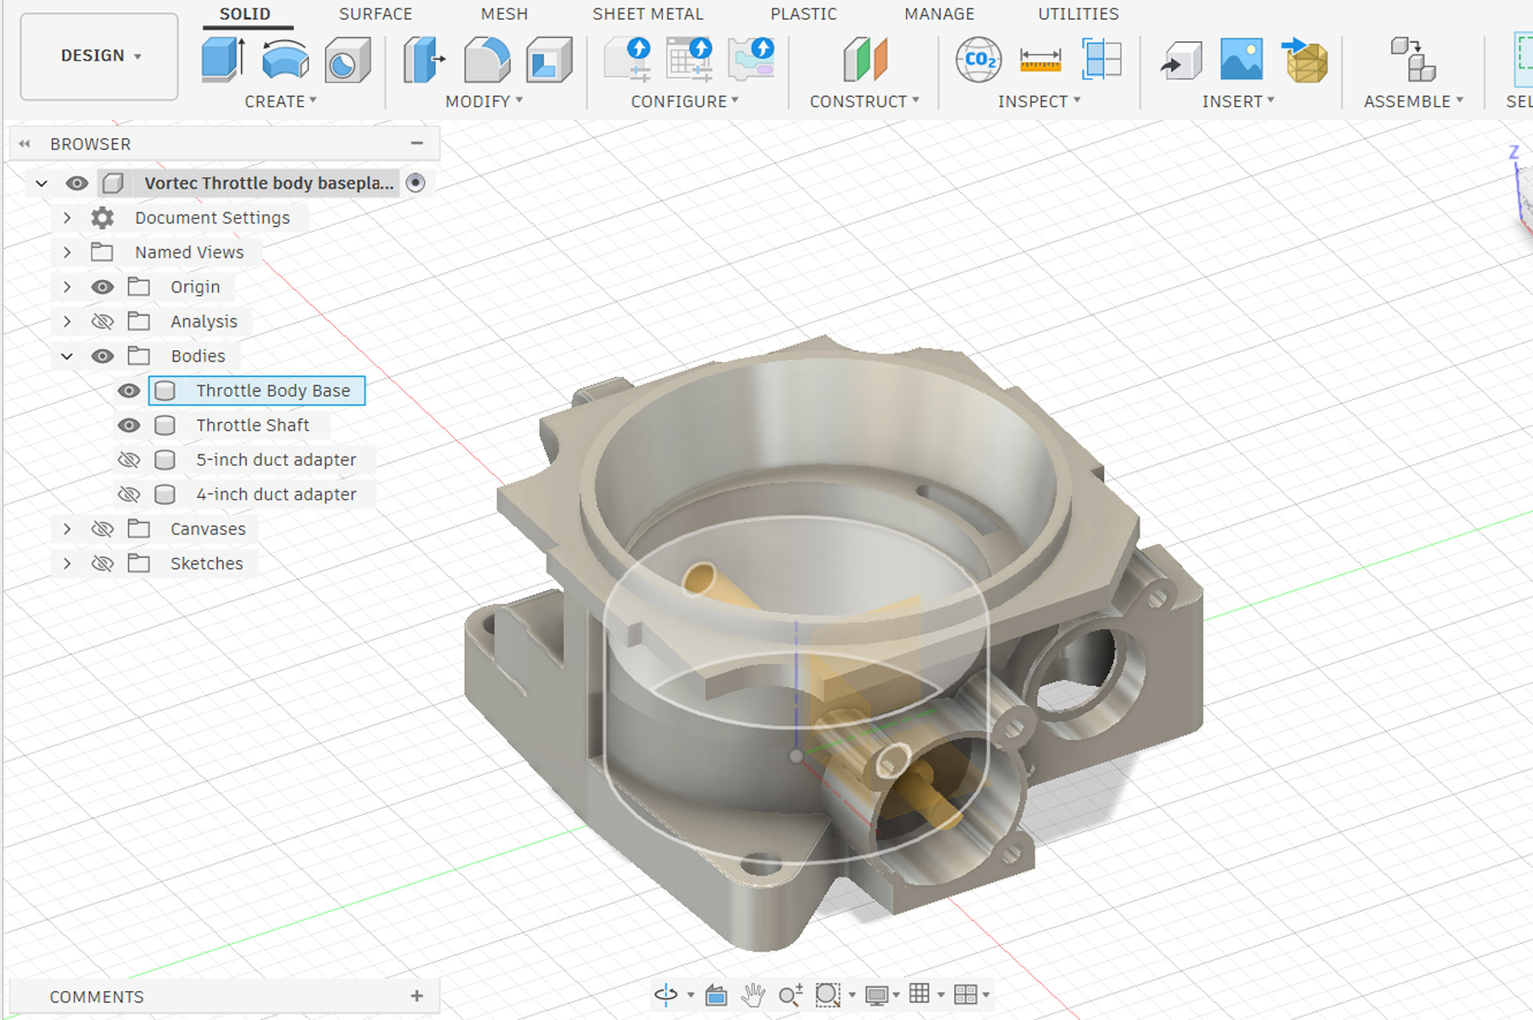Viewport: 1533px width, 1020px height.
Task: Select the Insert Canvas image icon
Action: [x=1241, y=59]
